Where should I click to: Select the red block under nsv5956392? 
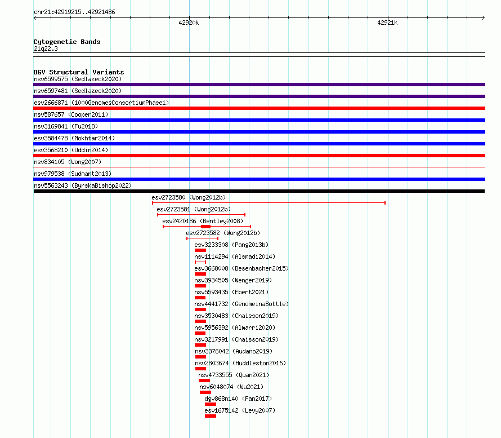[200, 333]
